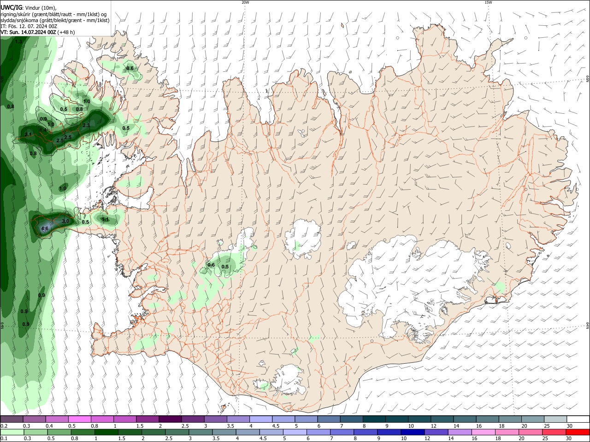The width and height of the screenshot is (590, 442).
Task: Click the 20W longitude label at top
Action: (245, 2)
